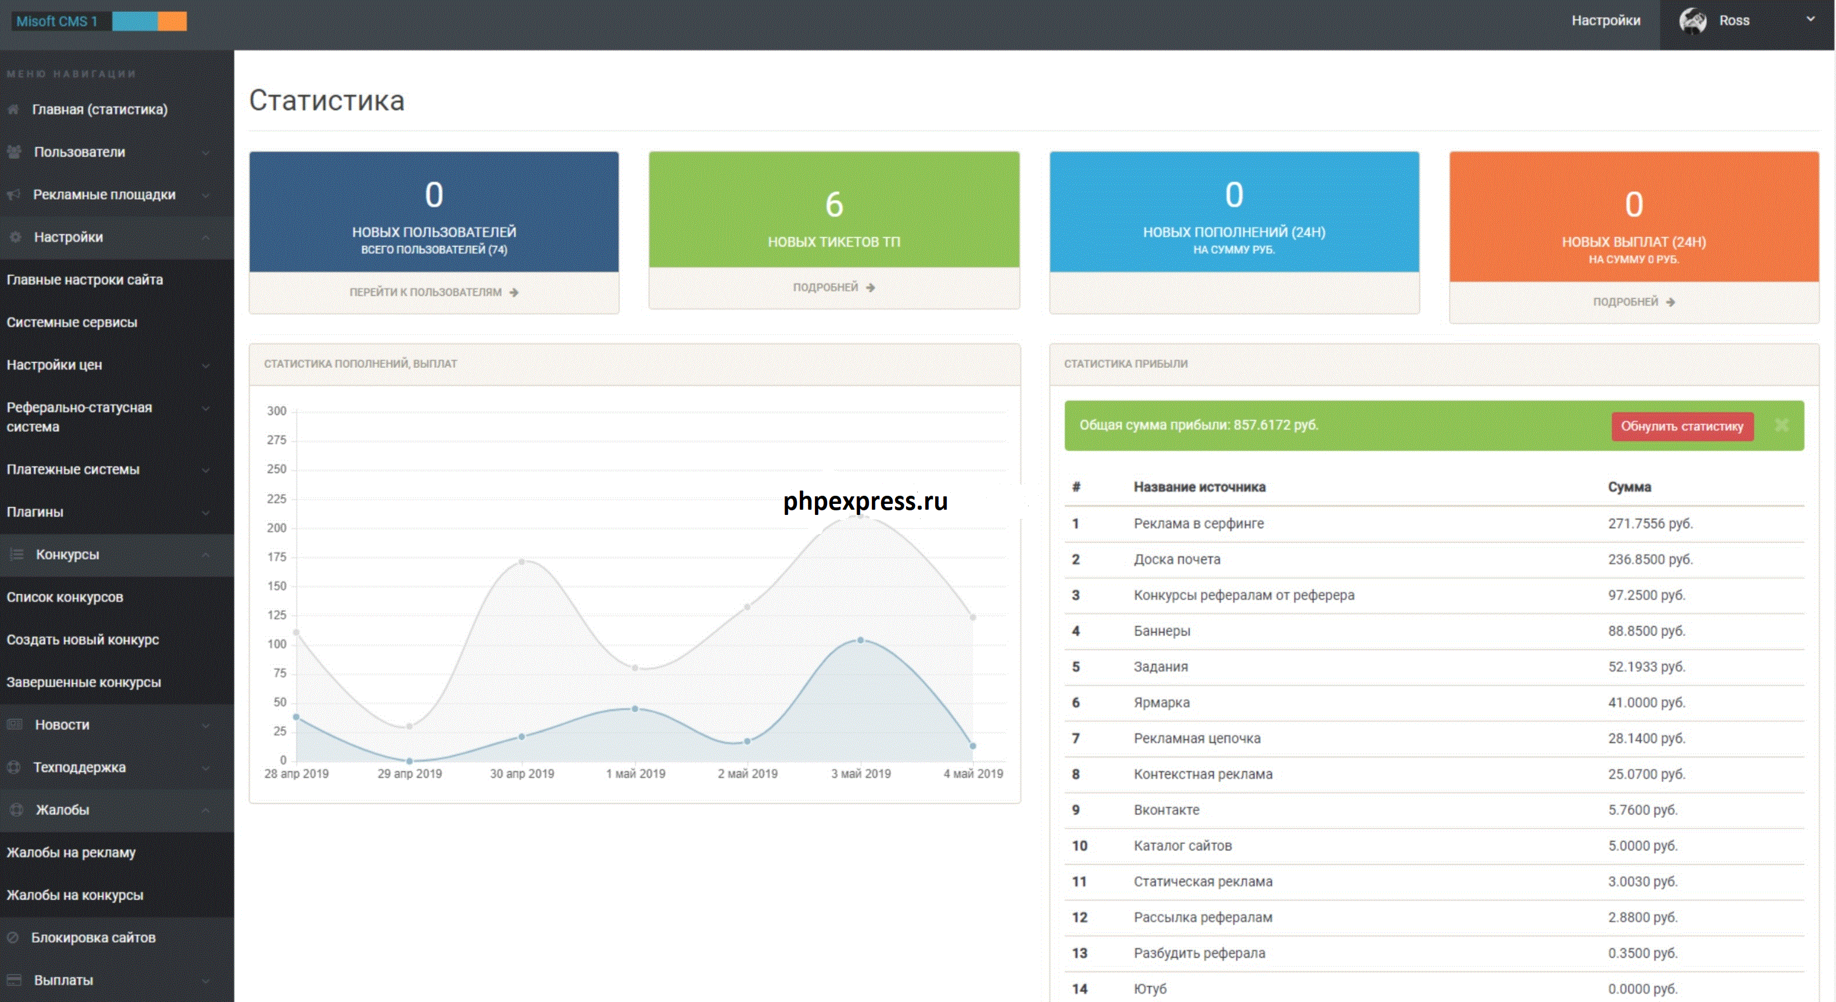
Task: Click the list icon beside Конкурсы
Action: coord(16,554)
